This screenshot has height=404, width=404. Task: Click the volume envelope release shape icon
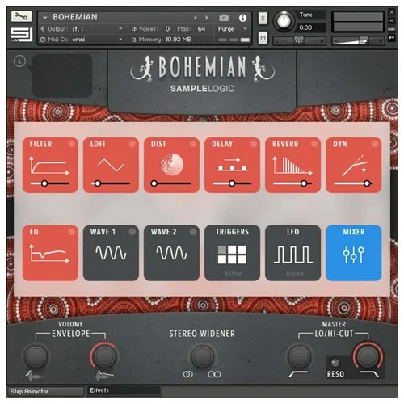[x=104, y=375]
